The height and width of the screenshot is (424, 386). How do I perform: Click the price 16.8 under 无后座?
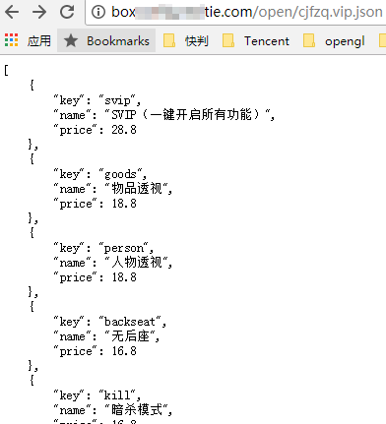[124, 351]
